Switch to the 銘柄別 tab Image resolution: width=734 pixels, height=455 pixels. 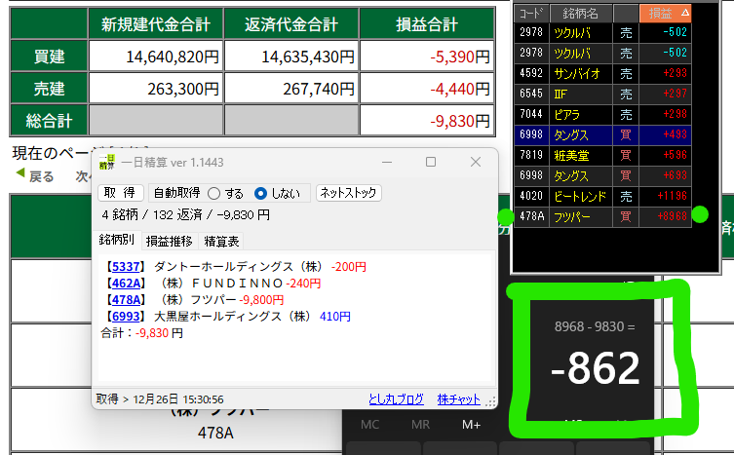(x=117, y=241)
